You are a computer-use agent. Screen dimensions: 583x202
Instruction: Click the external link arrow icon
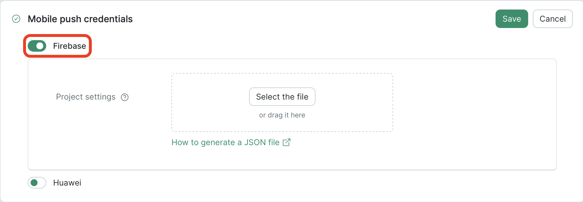tap(287, 142)
